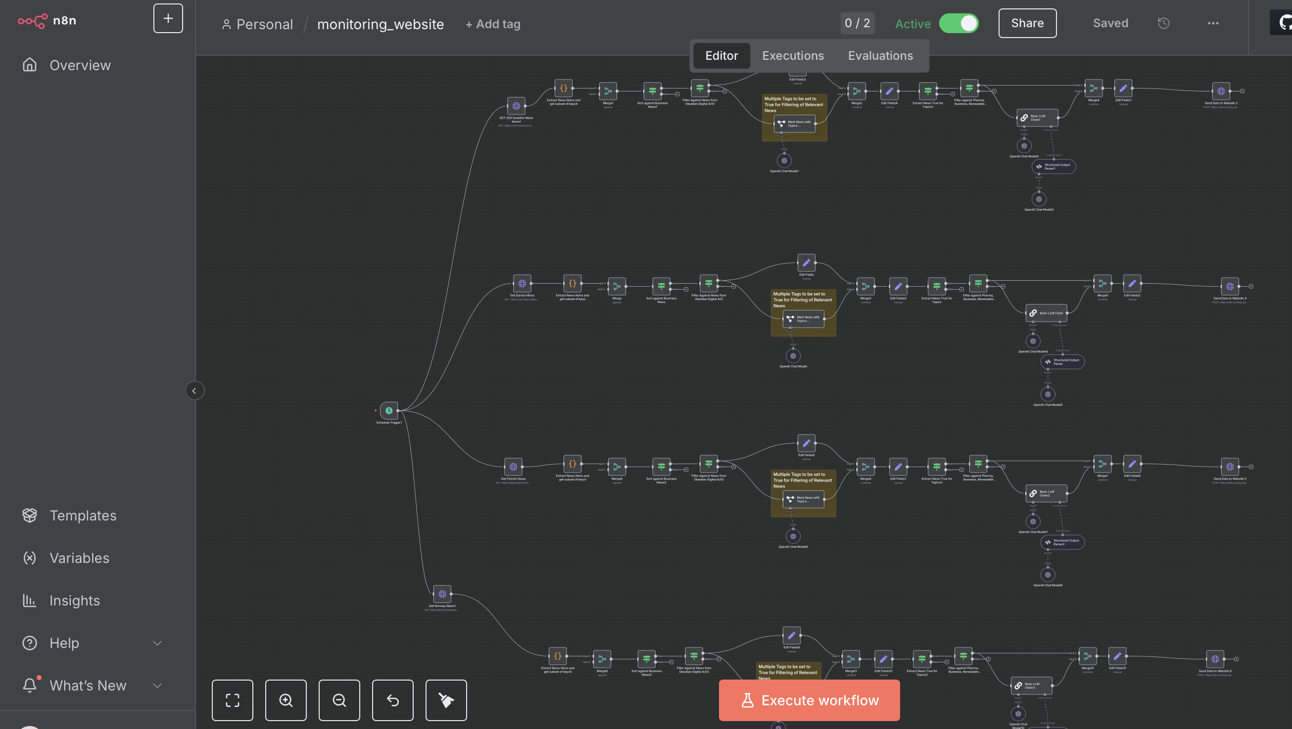Select the Sort against Business News1 node
This screenshot has width=1292, height=729.
653,91
